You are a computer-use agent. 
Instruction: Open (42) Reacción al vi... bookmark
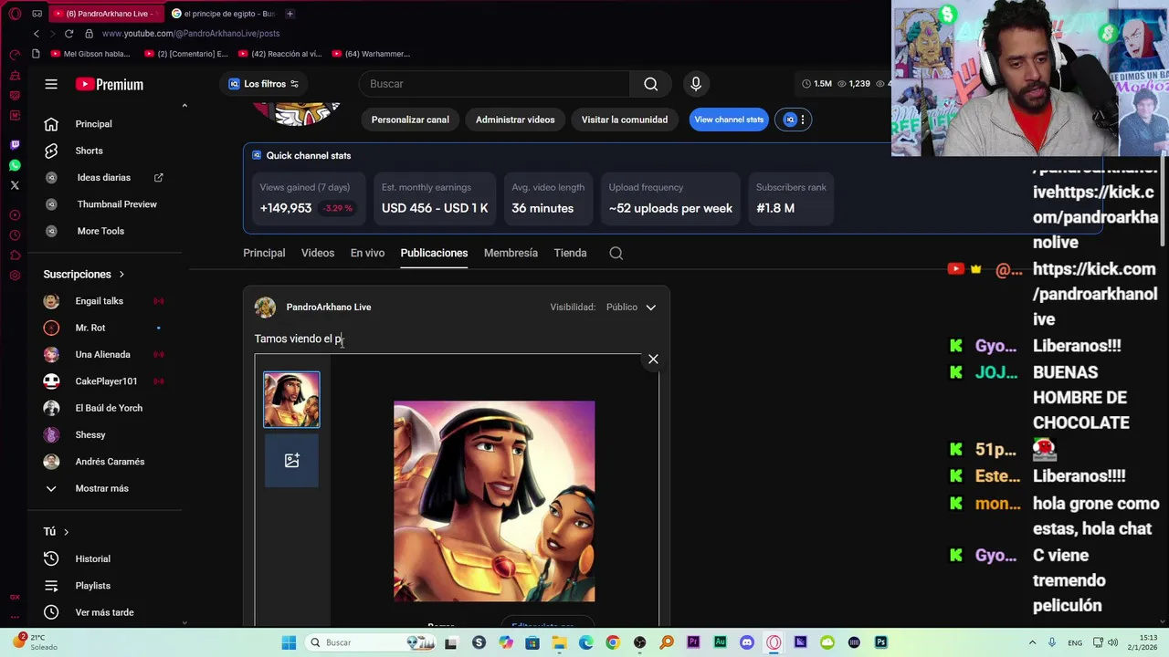(279, 54)
